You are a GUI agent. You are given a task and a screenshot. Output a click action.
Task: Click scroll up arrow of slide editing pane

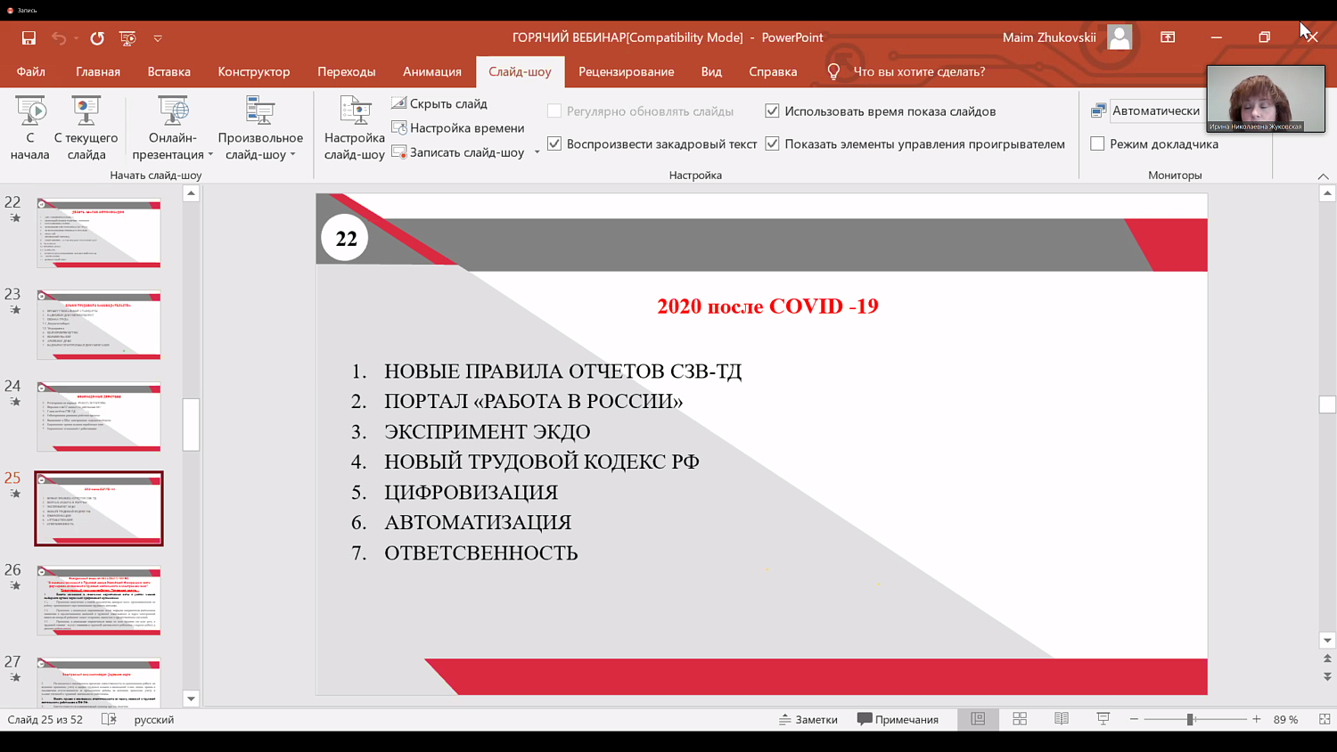point(1327,193)
